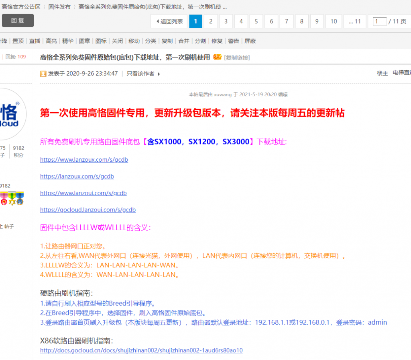Open 高恪官方公告区 breadcrumb

[x=21, y=7]
